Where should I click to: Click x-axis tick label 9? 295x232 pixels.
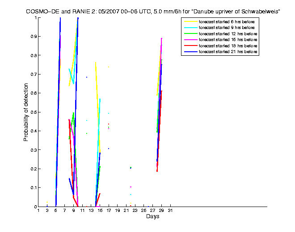73,211
